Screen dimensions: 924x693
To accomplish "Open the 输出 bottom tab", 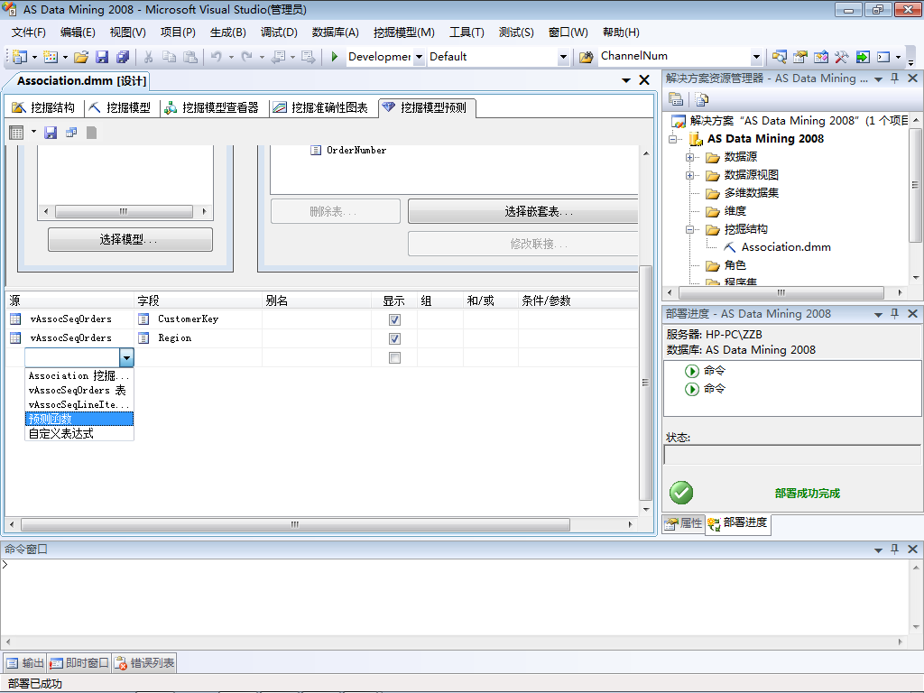I will 25,663.
